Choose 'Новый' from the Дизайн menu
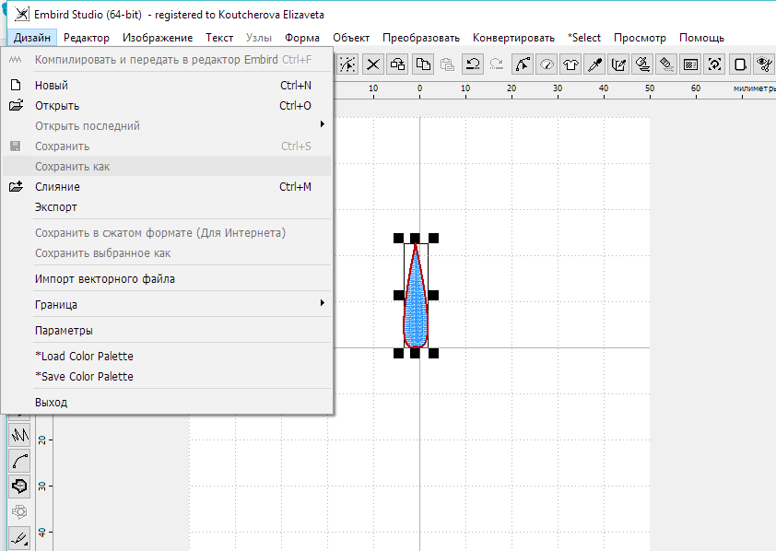 (x=167, y=85)
